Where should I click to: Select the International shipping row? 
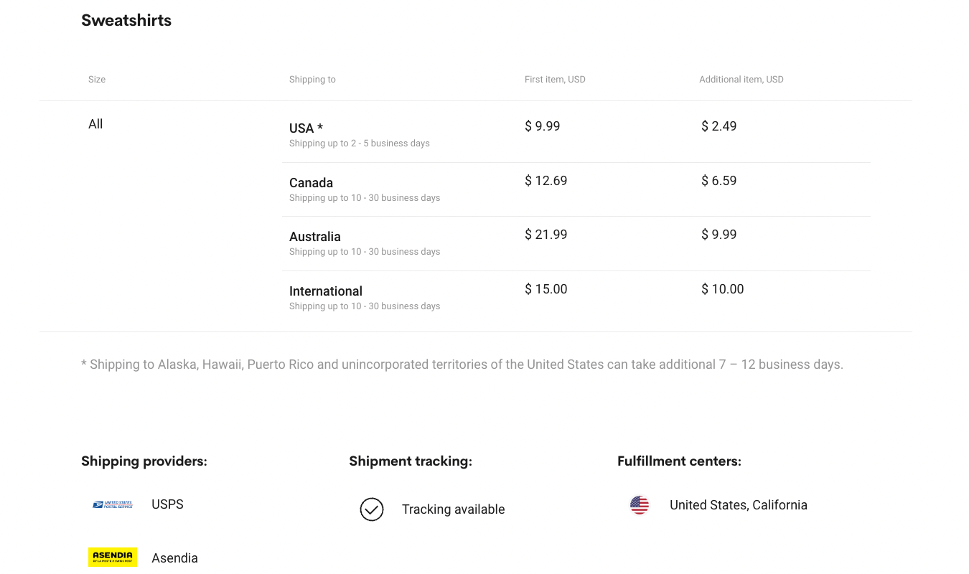[502, 296]
